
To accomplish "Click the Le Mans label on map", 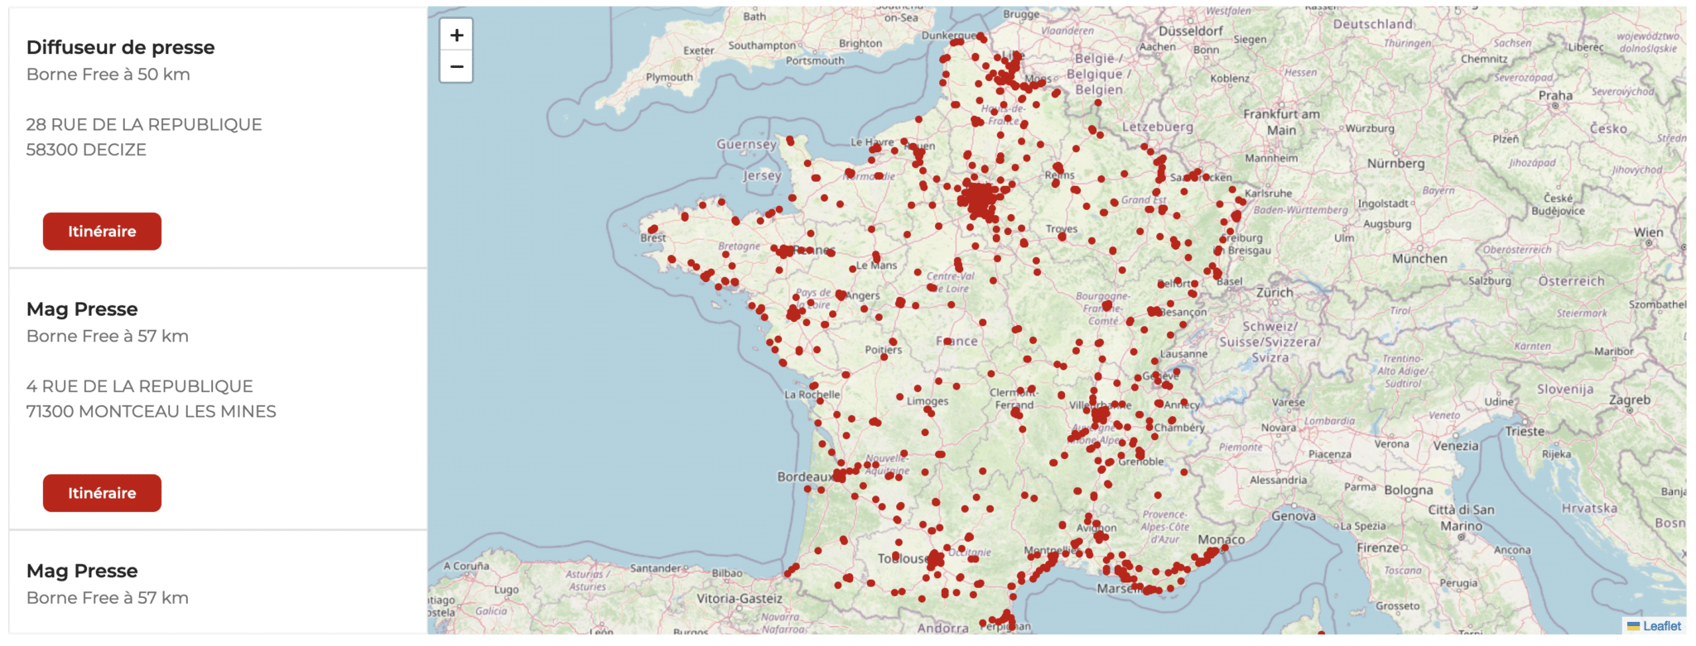I will pos(877,266).
